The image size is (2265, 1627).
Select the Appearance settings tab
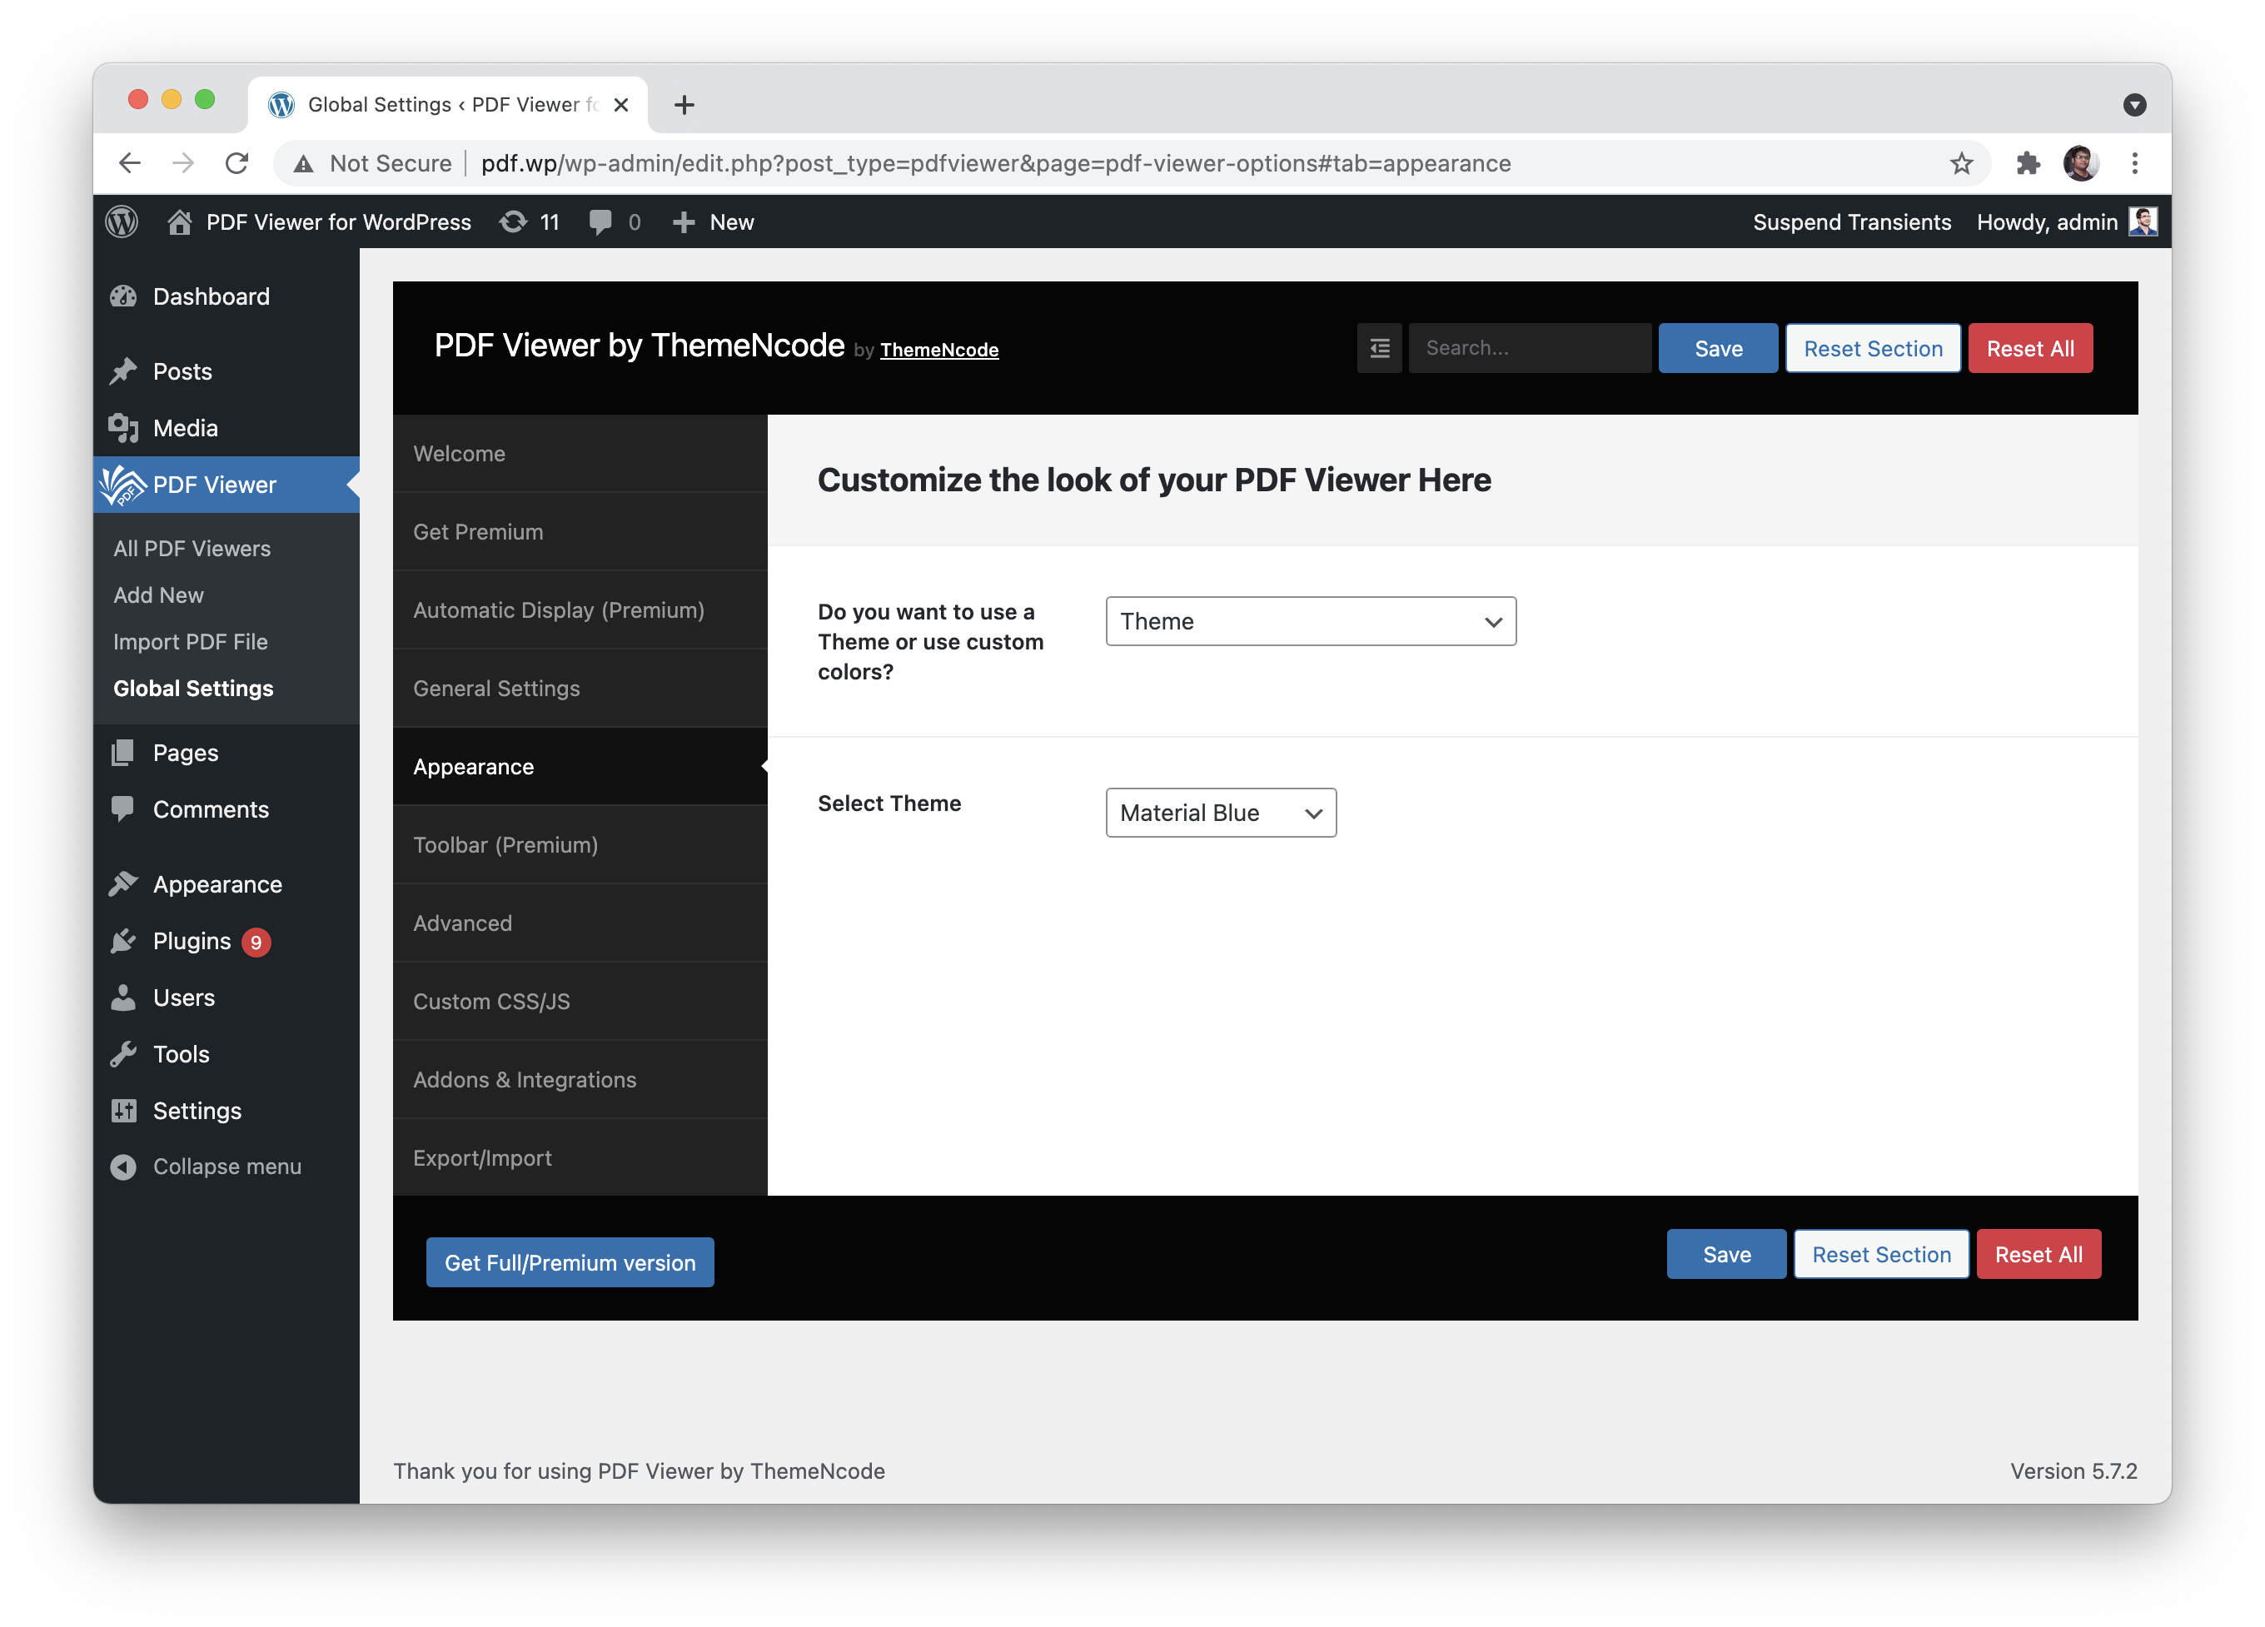click(x=580, y=767)
